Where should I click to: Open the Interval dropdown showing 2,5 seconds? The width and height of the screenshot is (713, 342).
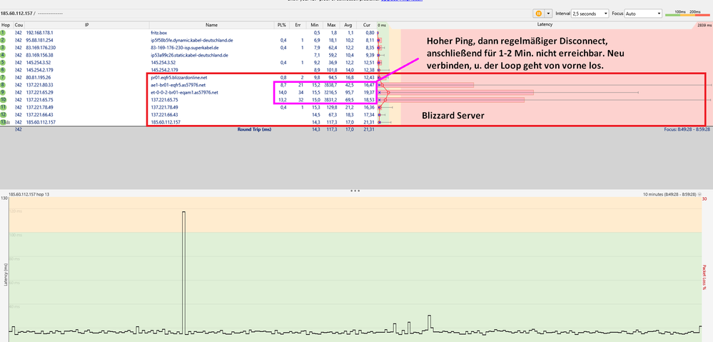[590, 14]
